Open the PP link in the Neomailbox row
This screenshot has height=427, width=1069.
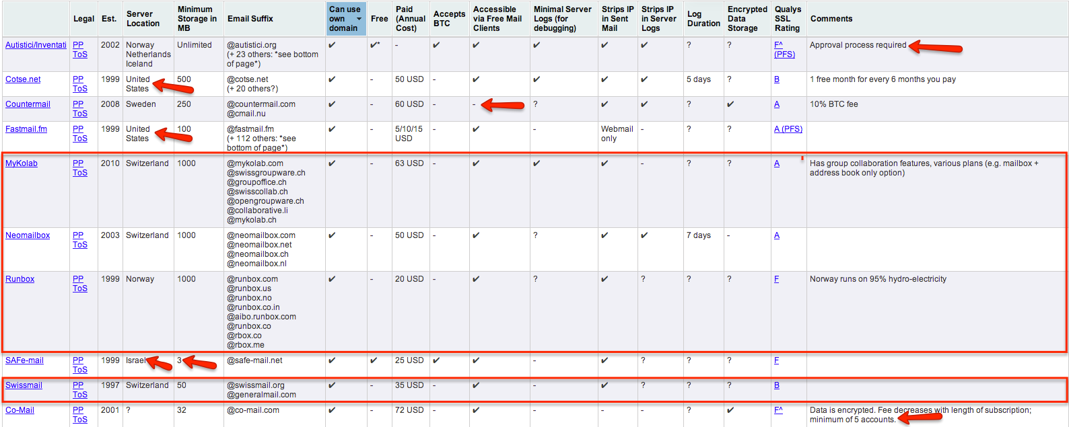point(78,235)
